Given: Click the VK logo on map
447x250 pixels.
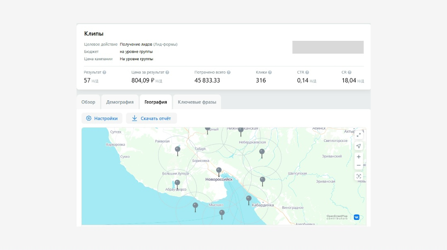Looking at the screenshot, I should click(356, 217).
